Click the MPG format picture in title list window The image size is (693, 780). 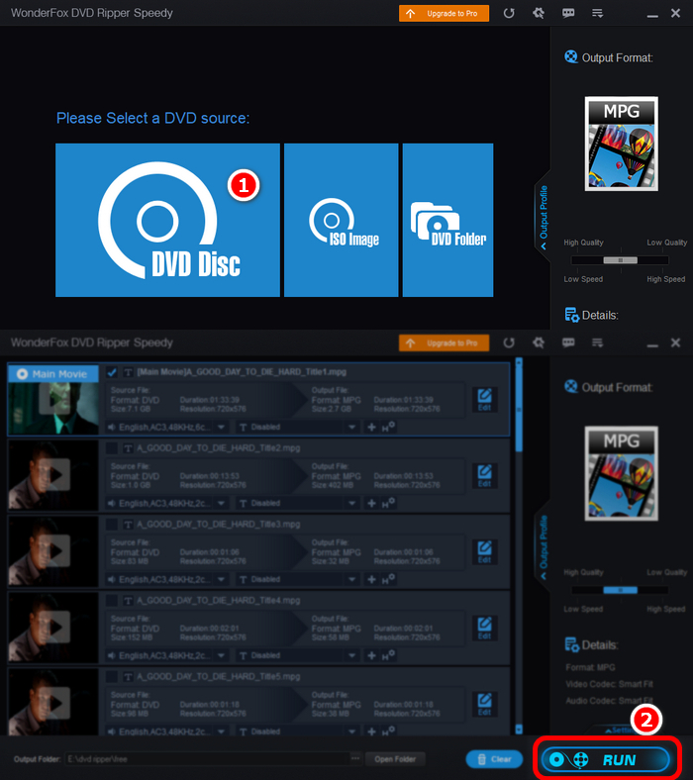[622, 473]
